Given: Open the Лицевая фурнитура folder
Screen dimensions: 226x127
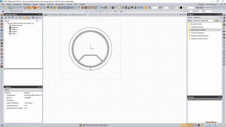Looking at the screenshot, I should coord(197,27).
